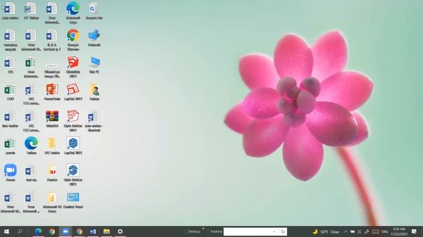Image resolution: width=423 pixels, height=237 pixels.
Task: Switch to Zoom in the taskbar
Action: tap(65, 231)
